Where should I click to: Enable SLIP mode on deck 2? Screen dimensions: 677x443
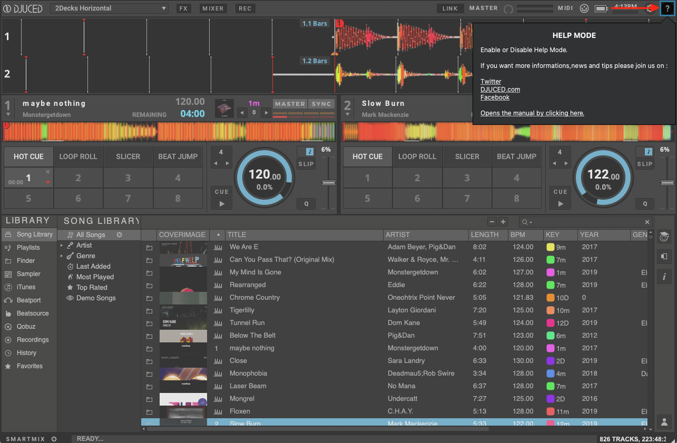644,164
